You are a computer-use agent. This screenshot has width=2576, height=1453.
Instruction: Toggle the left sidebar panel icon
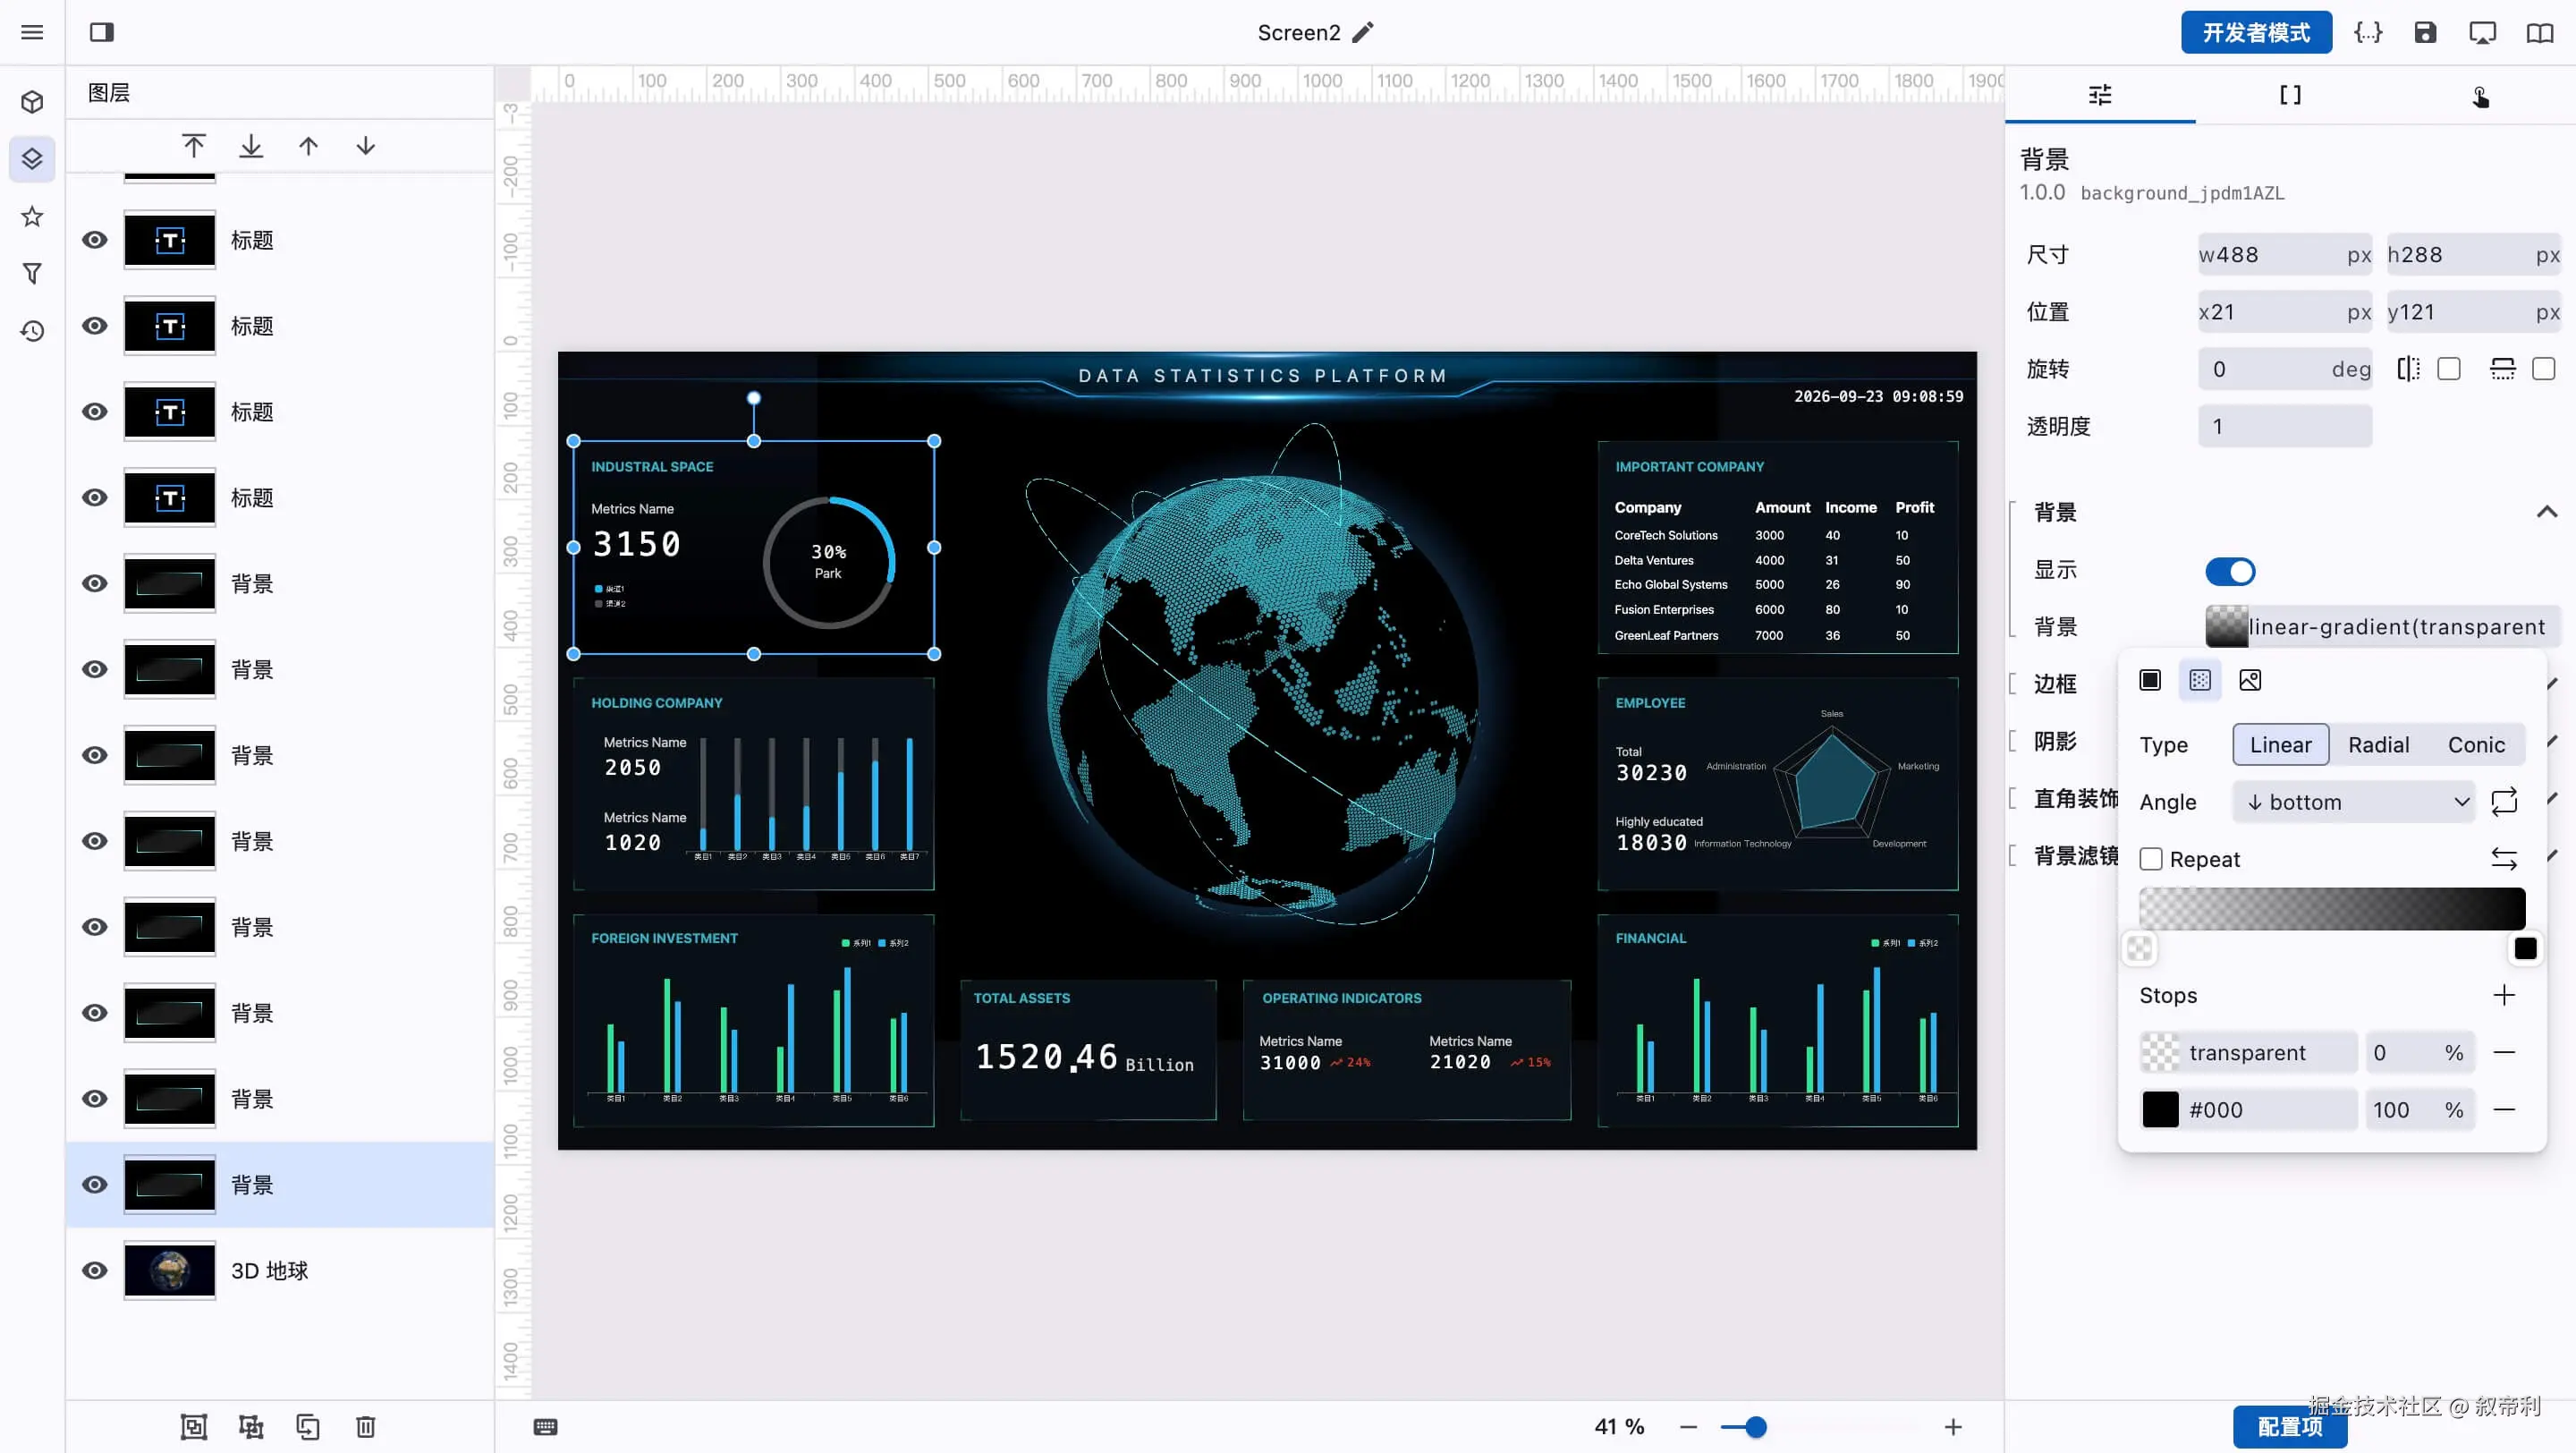pos(101,32)
